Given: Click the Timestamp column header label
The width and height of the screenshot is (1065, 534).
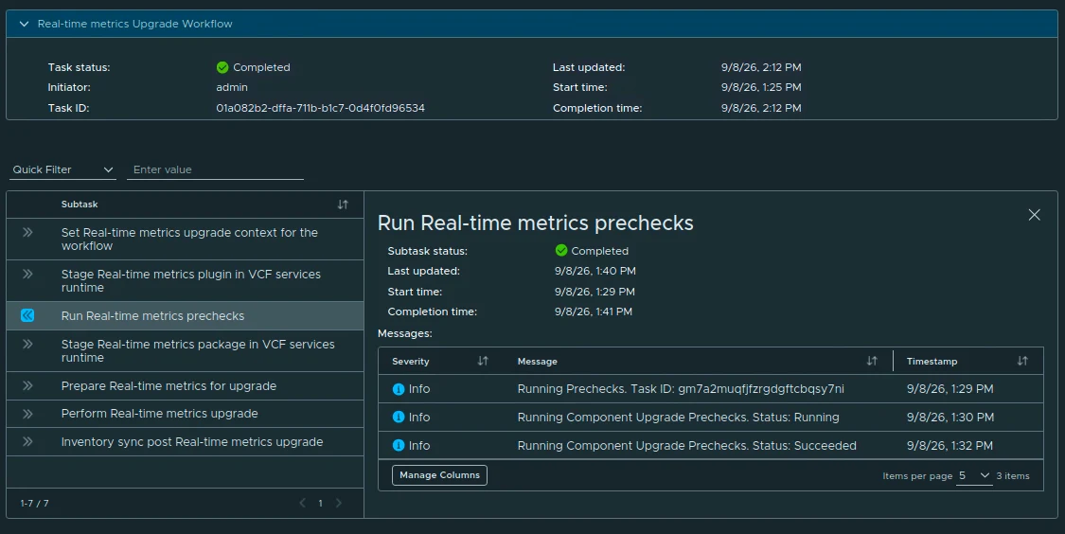Looking at the screenshot, I should point(932,362).
